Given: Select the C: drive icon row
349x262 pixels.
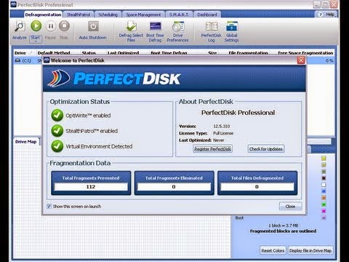Looking at the screenshot, I should point(17,60).
